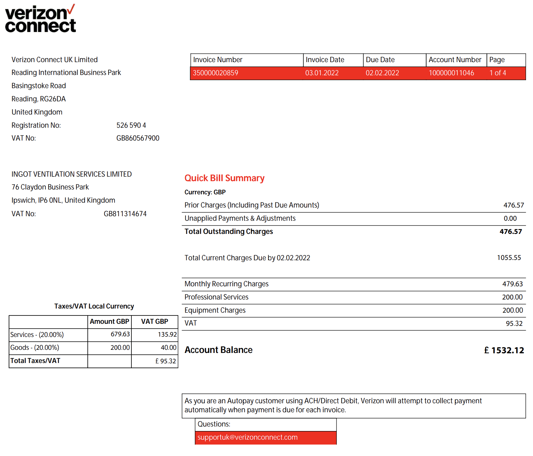The height and width of the screenshot is (456, 533).
Task: Select the 'Reading, RG26DA' line
Action: pyautogui.click(x=38, y=99)
